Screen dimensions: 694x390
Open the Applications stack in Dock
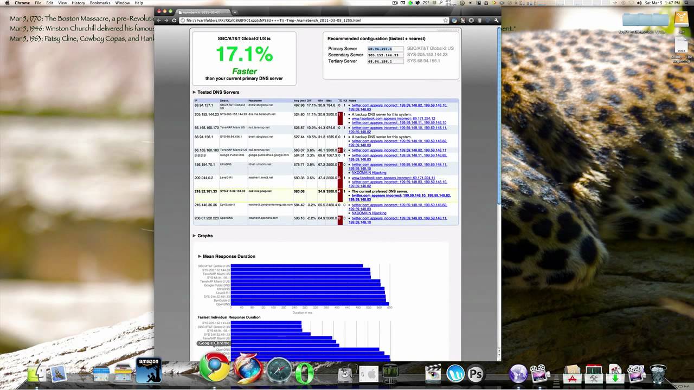[573, 374]
